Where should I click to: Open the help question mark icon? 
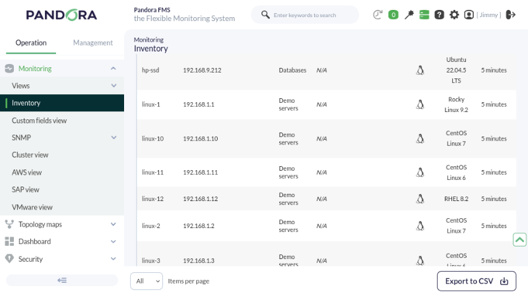point(439,15)
